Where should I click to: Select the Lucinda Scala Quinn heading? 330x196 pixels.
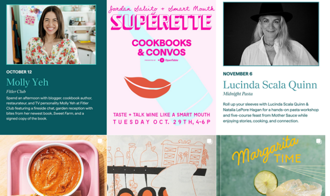270,85
